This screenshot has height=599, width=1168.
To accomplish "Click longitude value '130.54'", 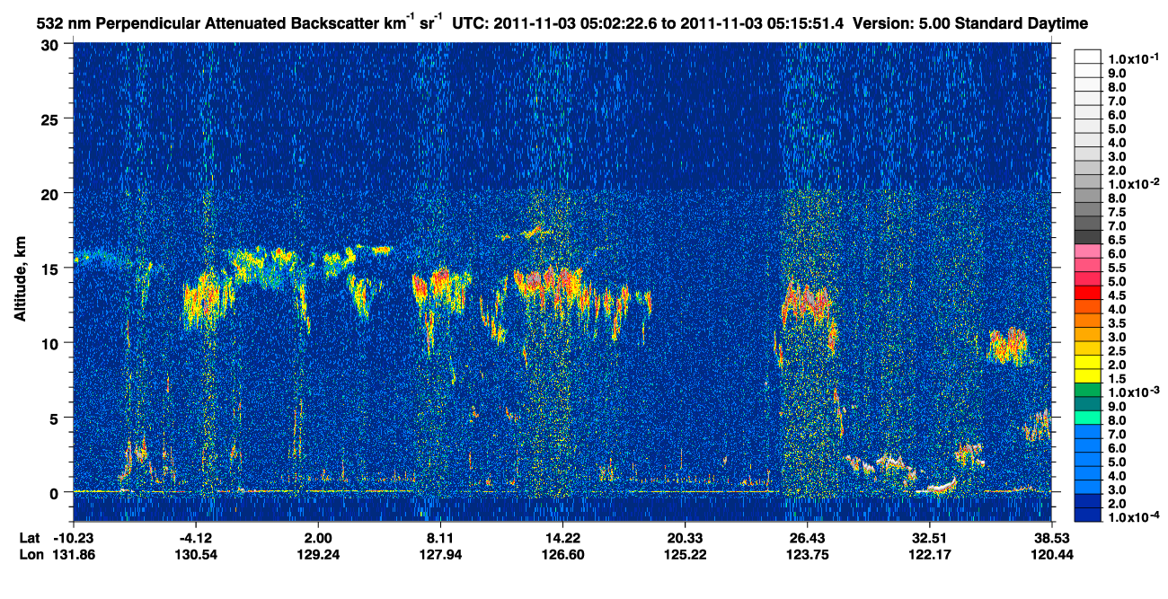I will (196, 554).
